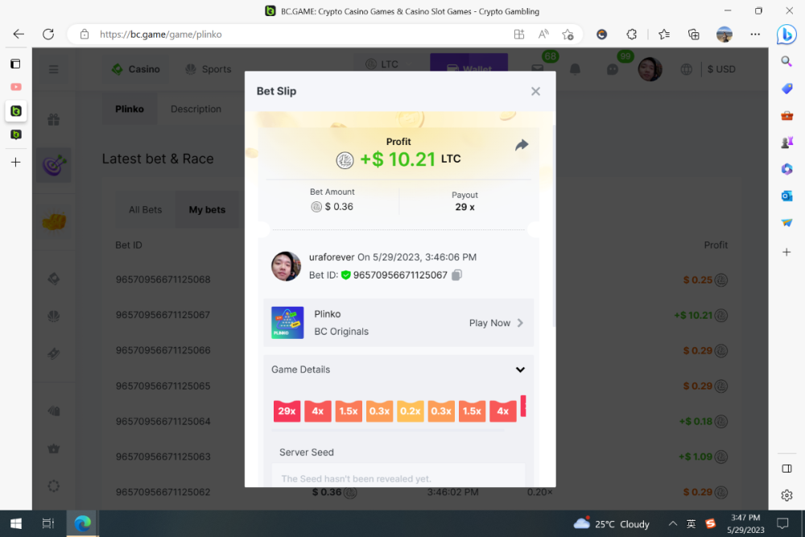The height and width of the screenshot is (537, 805).
Task: Open the Wallet
Action: (x=469, y=64)
